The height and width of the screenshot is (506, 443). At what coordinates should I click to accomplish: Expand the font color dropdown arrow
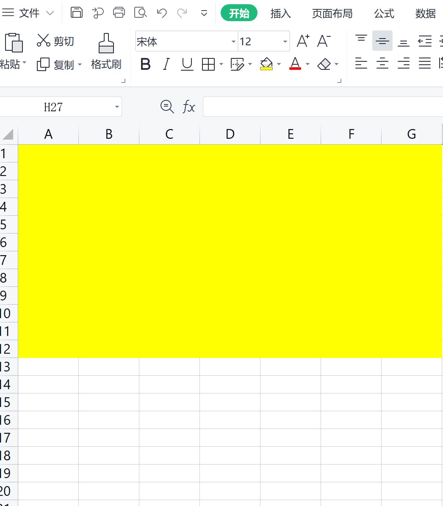pos(307,64)
